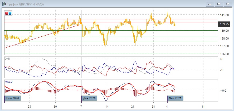Viewport: 234px width, 111px height.
Task: Click the blue square chart button
Action: click(x=10, y=13)
